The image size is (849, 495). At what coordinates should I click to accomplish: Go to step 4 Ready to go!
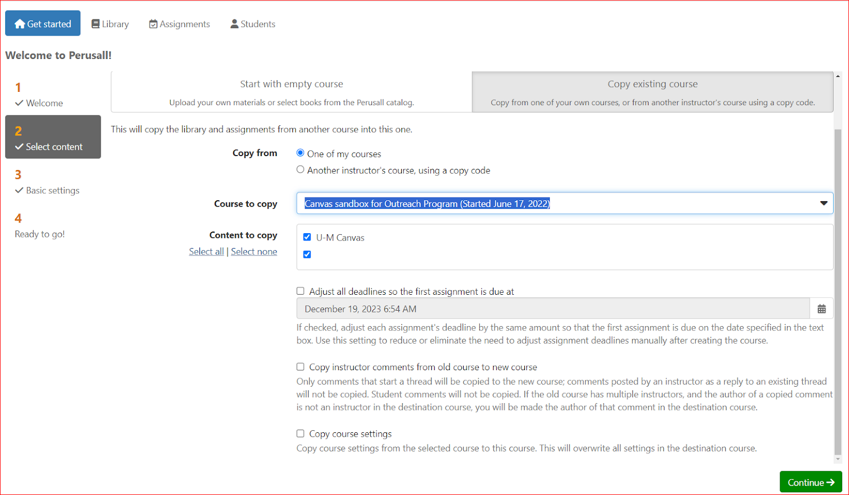(53, 225)
